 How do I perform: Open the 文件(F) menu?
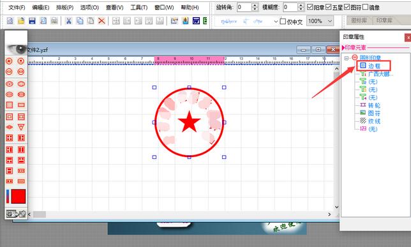(x=17, y=8)
